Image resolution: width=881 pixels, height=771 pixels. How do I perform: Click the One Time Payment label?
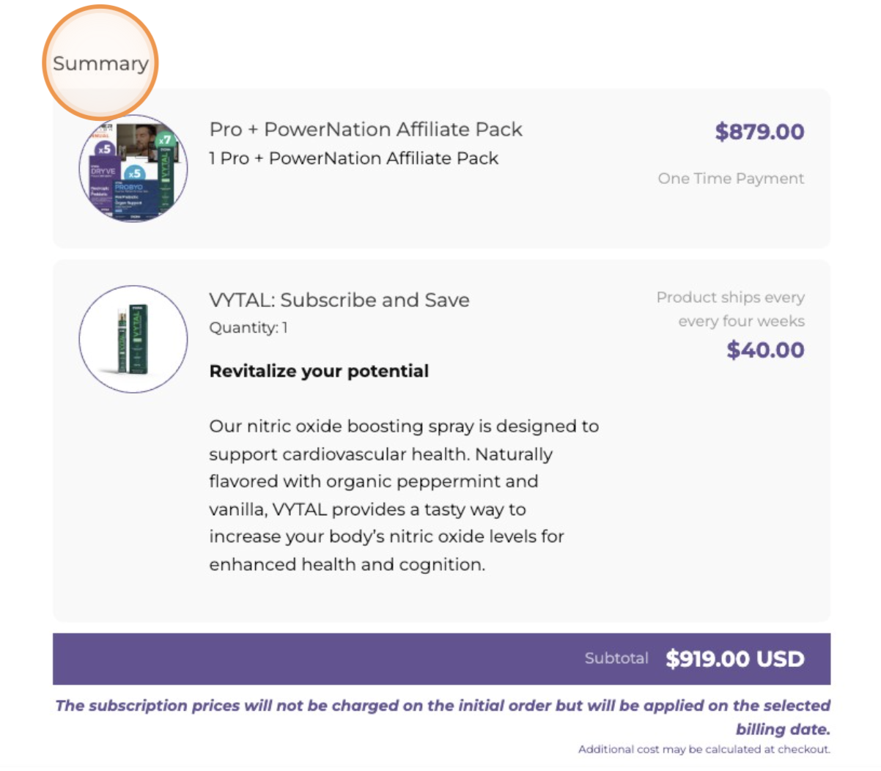pyautogui.click(x=731, y=179)
